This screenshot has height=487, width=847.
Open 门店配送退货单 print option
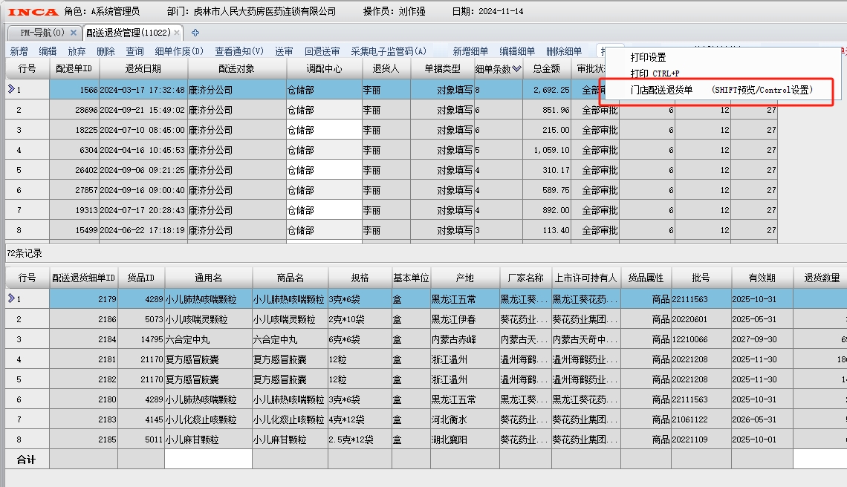[661, 90]
